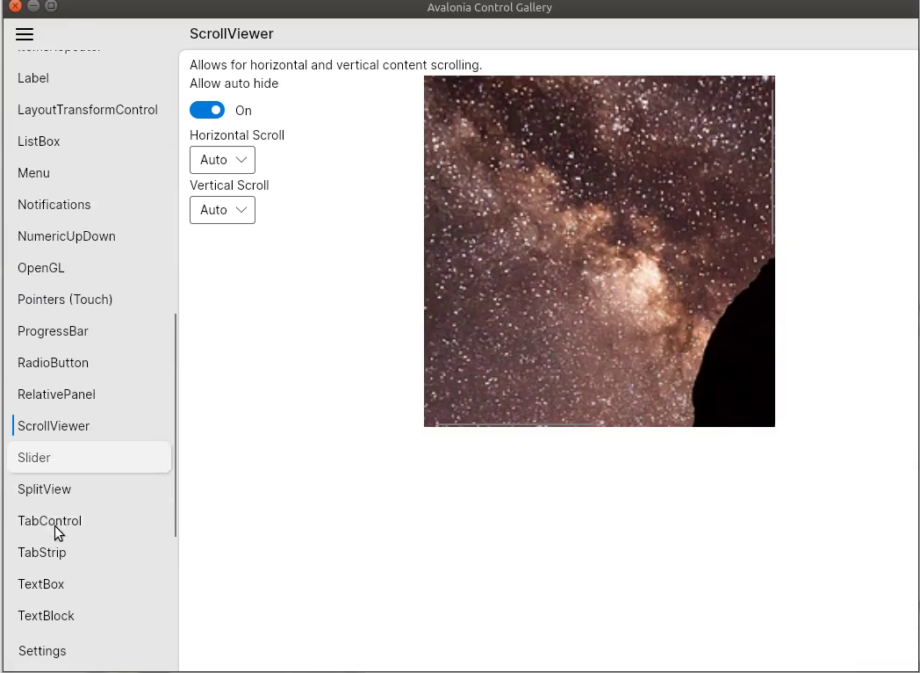Select the Menu sidebar item
The width and height of the screenshot is (920, 673).
click(90, 173)
